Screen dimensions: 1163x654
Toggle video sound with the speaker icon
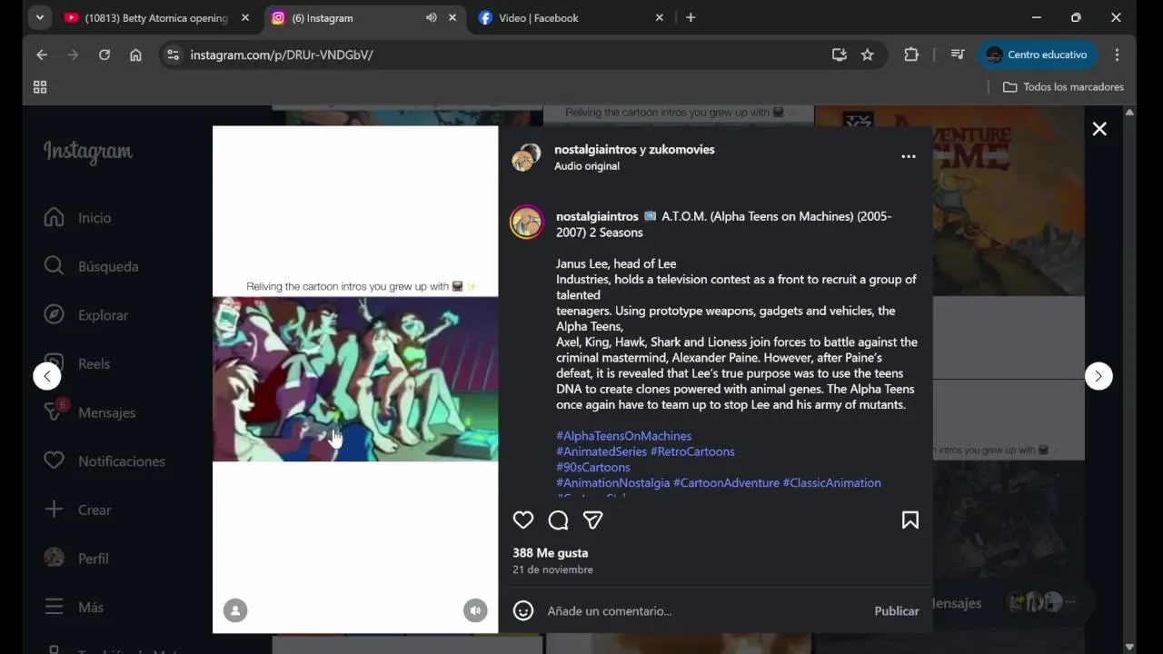click(475, 610)
